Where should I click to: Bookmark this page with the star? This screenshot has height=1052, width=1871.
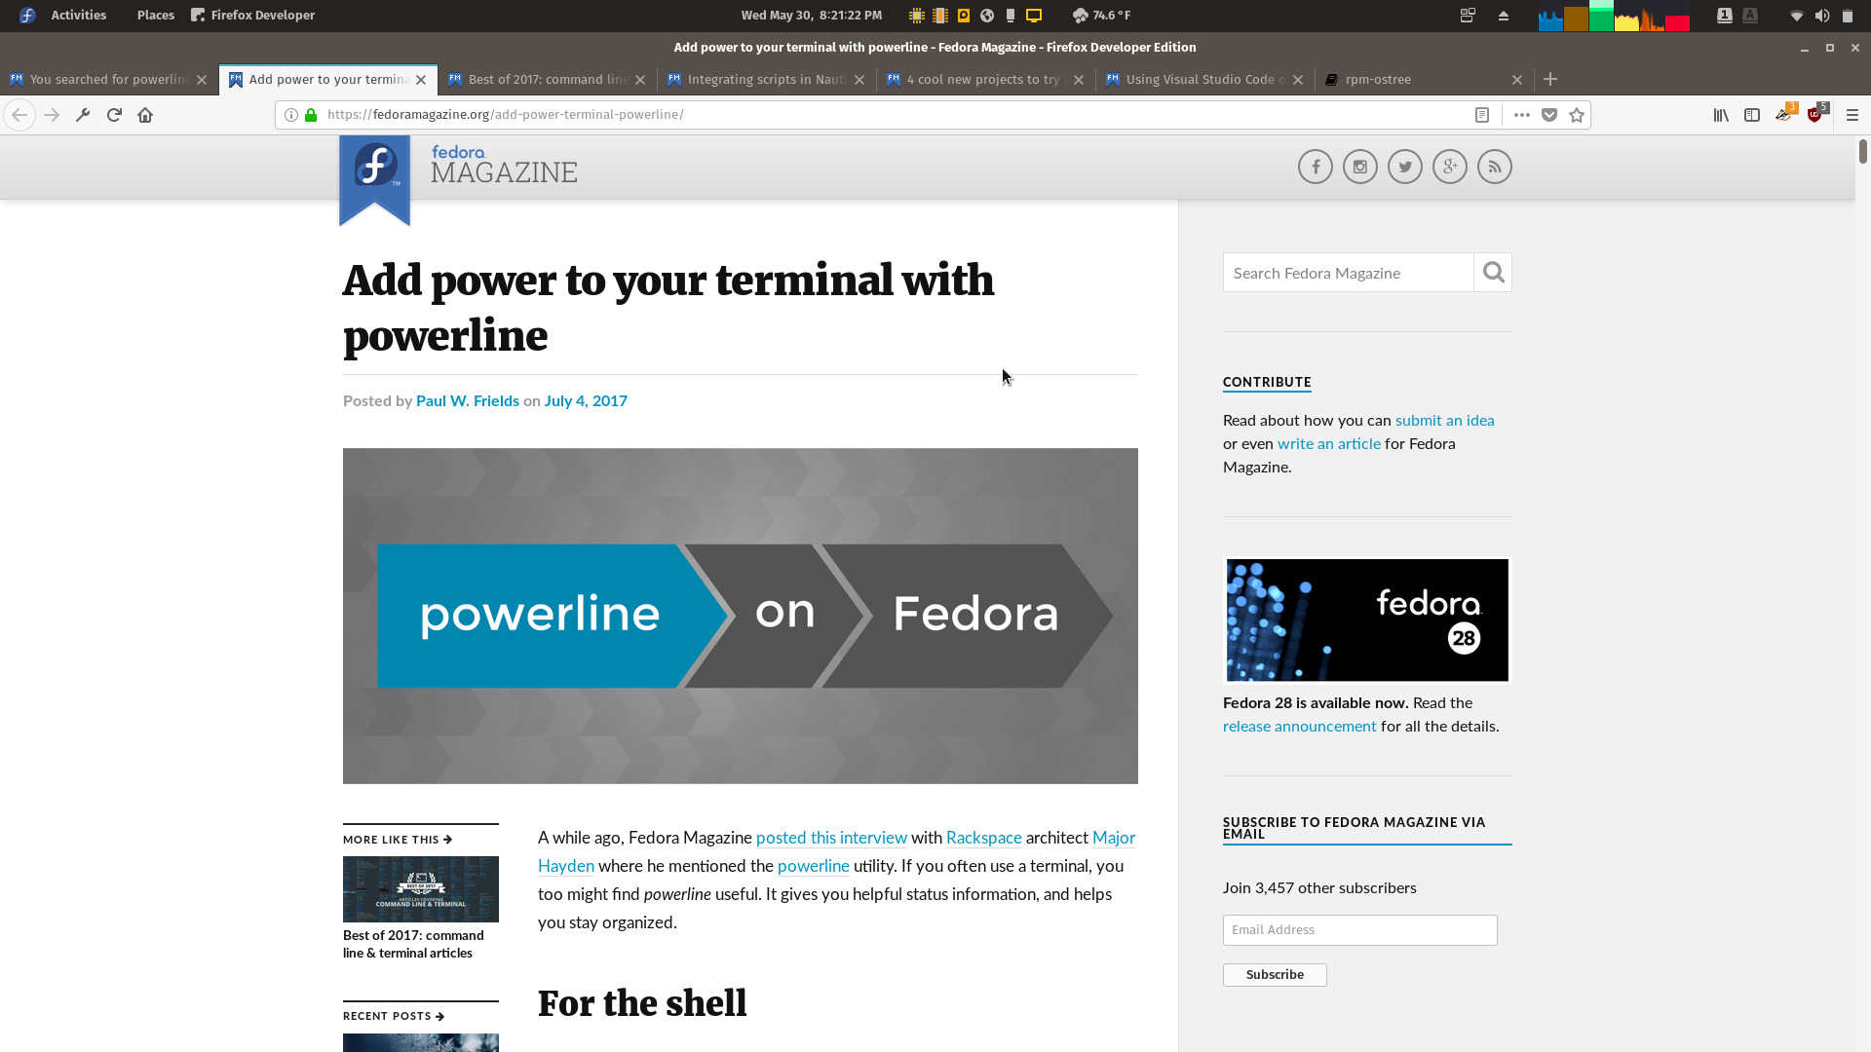1577,115
